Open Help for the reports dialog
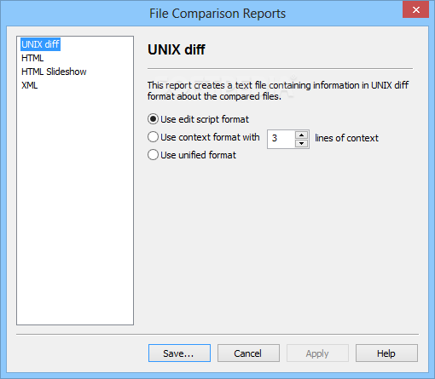Viewport: 435px width, 379px height. [x=386, y=353]
